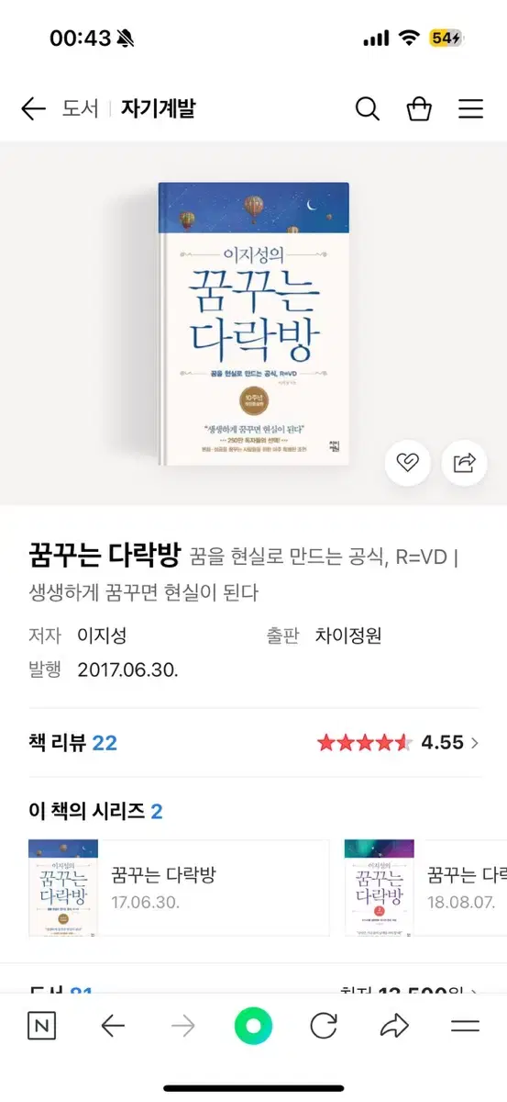This screenshot has height=1102, width=507.
Task: Toggle the heart wishlist button
Action: click(407, 463)
